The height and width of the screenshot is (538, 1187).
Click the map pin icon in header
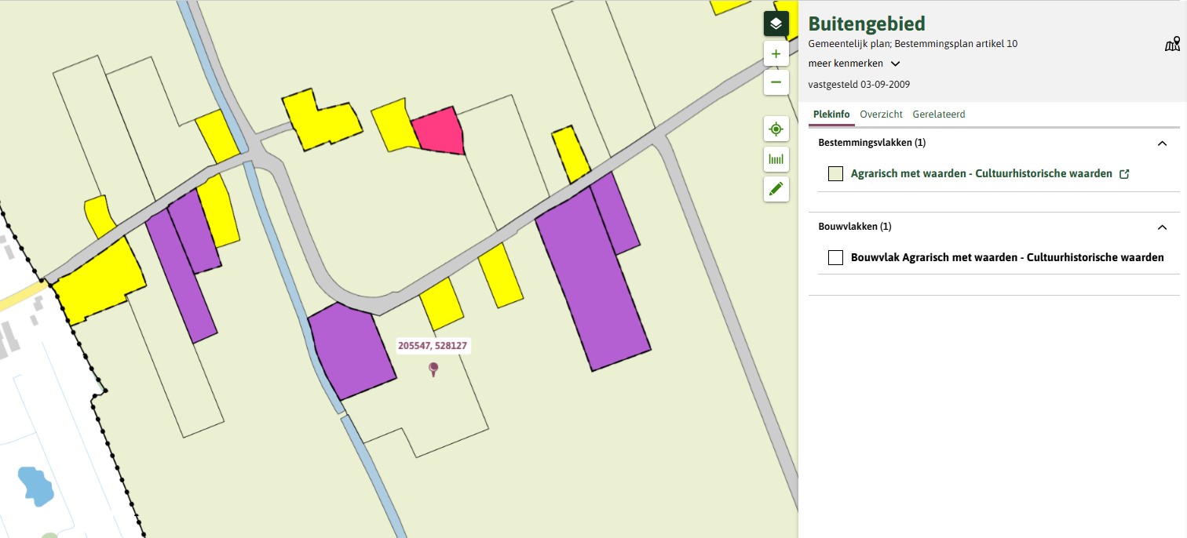(1171, 44)
